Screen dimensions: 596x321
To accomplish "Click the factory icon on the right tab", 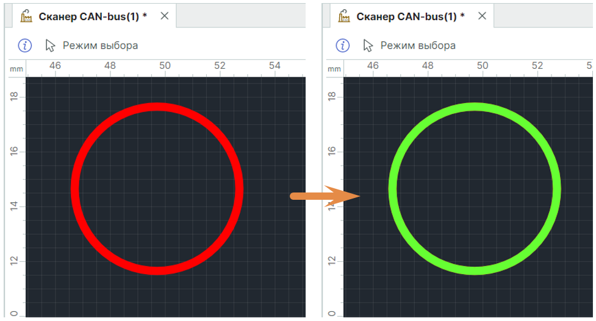I will 344,16.
